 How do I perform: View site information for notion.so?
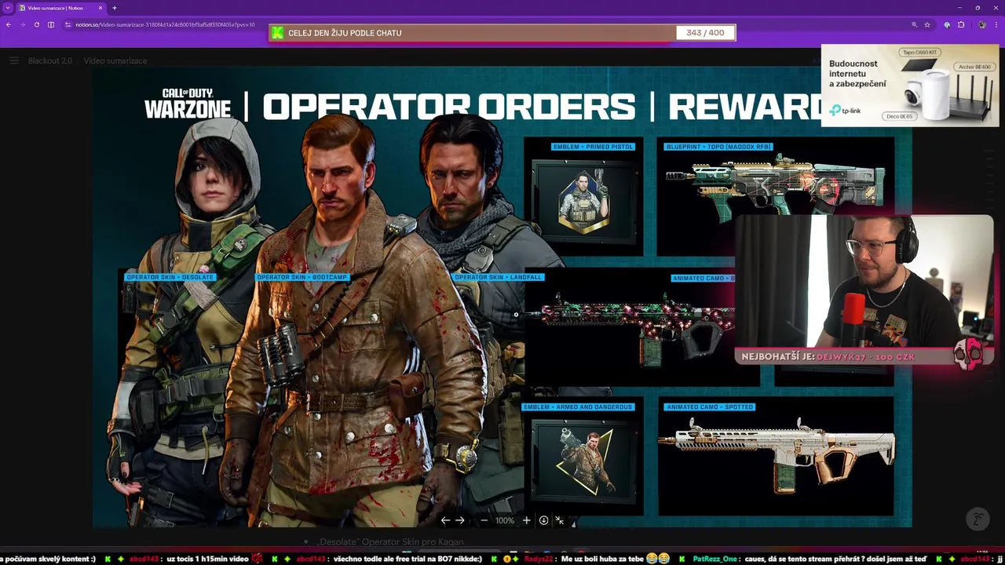point(68,24)
